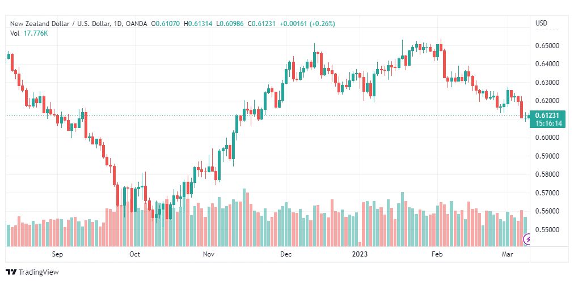Click the green 0.61231 current price tag

click(x=548, y=116)
